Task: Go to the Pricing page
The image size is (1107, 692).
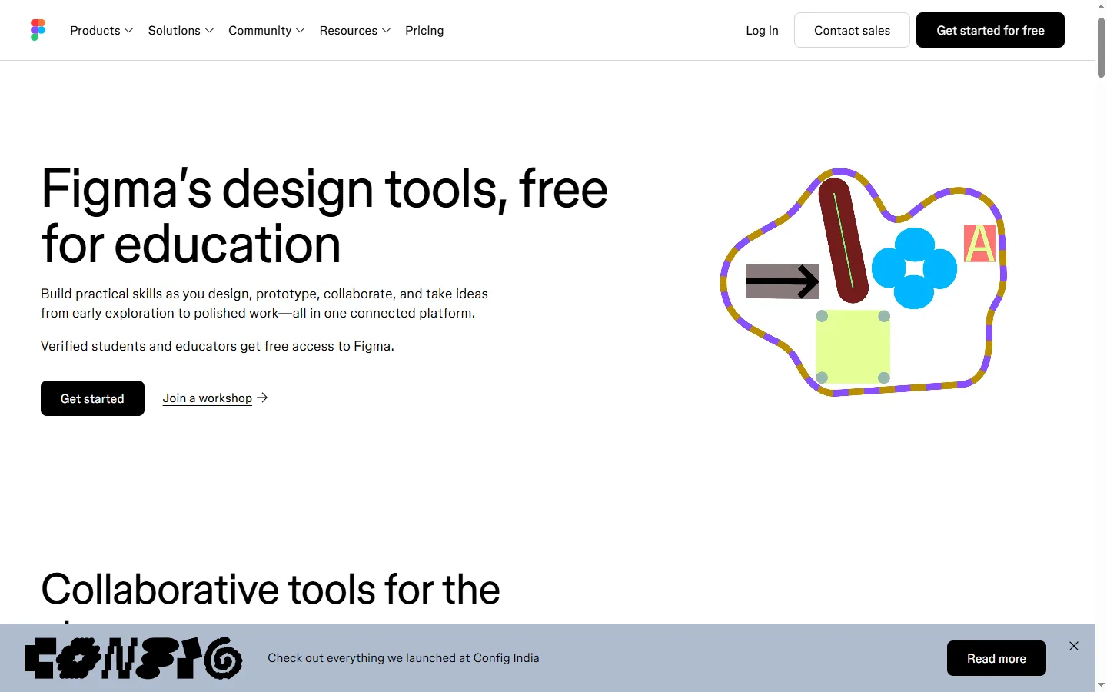Action: 424,30
